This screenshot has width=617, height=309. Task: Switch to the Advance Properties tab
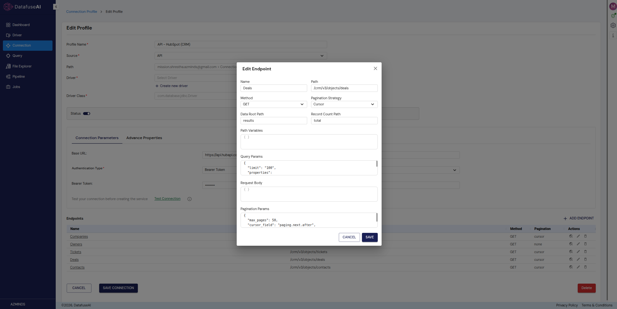[x=144, y=138]
